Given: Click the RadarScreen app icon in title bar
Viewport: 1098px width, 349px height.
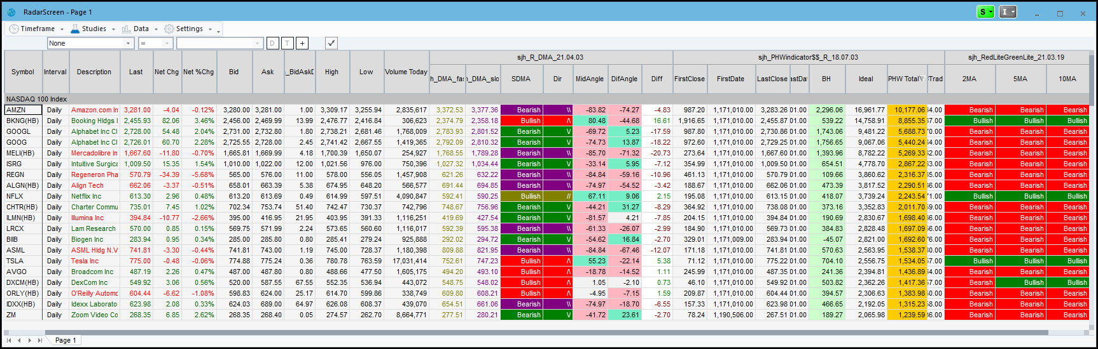Looking at the screenshot, I should point(11,12).
